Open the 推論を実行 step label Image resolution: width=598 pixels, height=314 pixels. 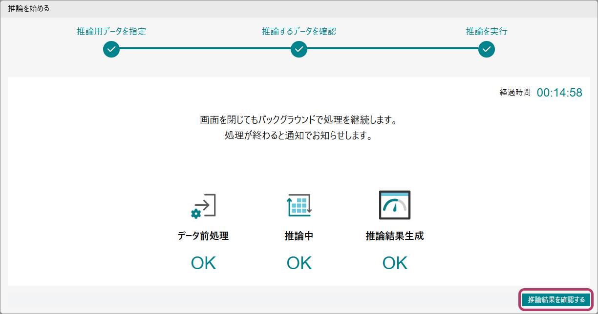(x=487, y=32)
